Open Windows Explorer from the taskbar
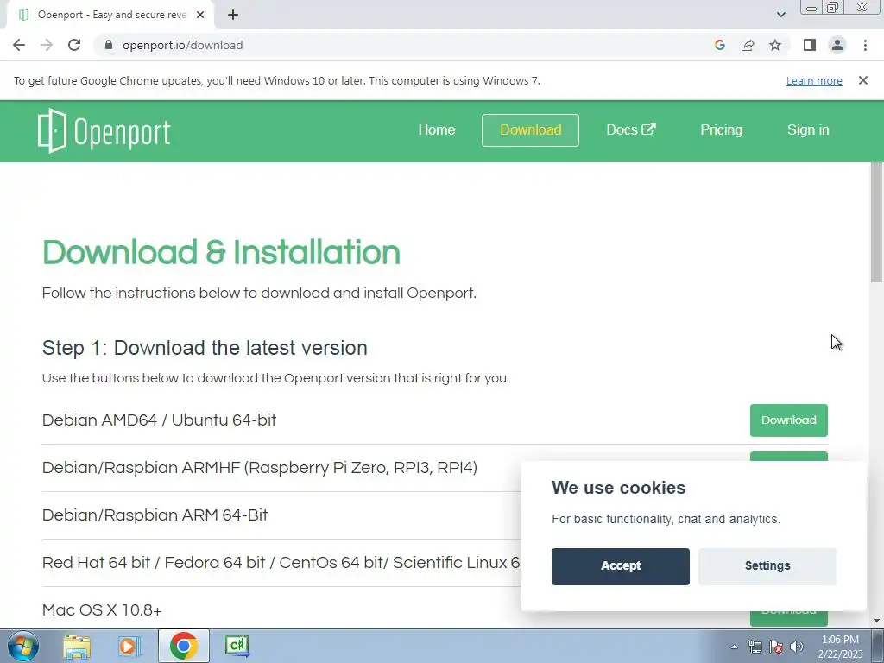This screenshot has width=884, height=663. coord(77,646)
